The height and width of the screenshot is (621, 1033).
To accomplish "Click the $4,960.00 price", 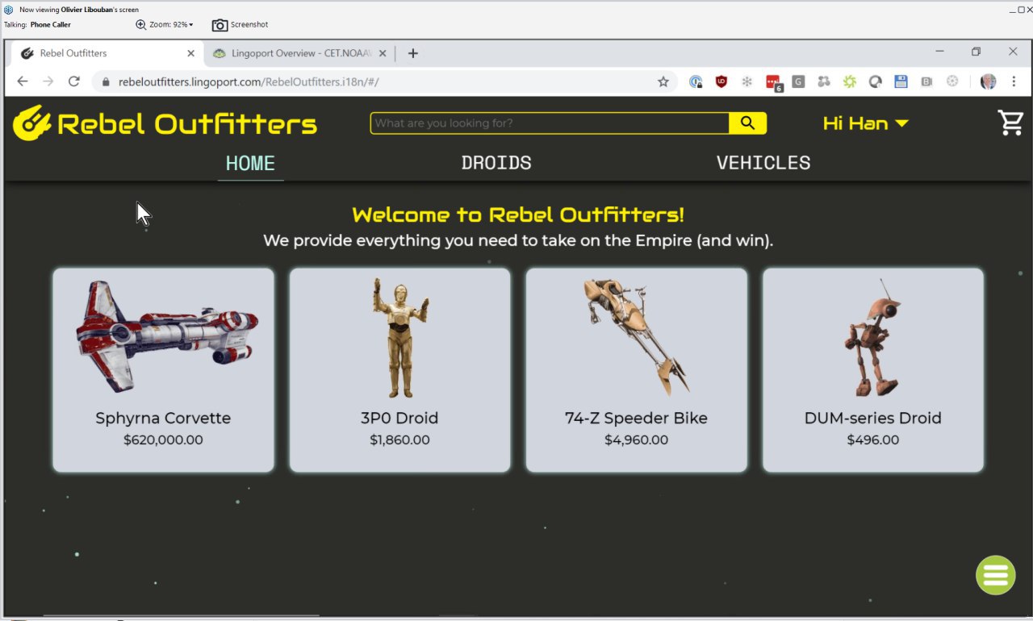I will click(x=636, y=440).
